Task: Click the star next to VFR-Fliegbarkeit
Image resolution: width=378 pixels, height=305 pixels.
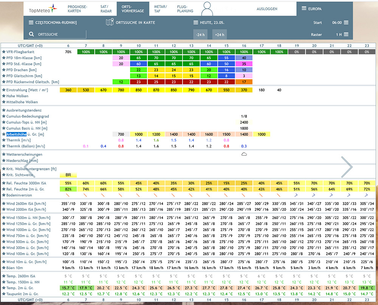Action: (x=4, y=52)
